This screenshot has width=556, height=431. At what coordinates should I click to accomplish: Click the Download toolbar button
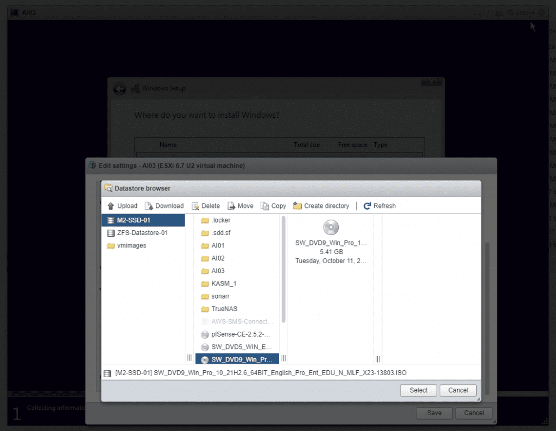pos(164,206)
